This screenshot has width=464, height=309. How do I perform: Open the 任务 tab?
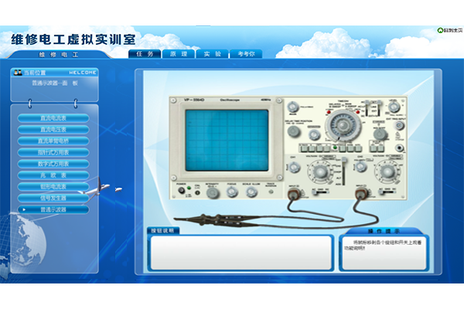[144, 54]
